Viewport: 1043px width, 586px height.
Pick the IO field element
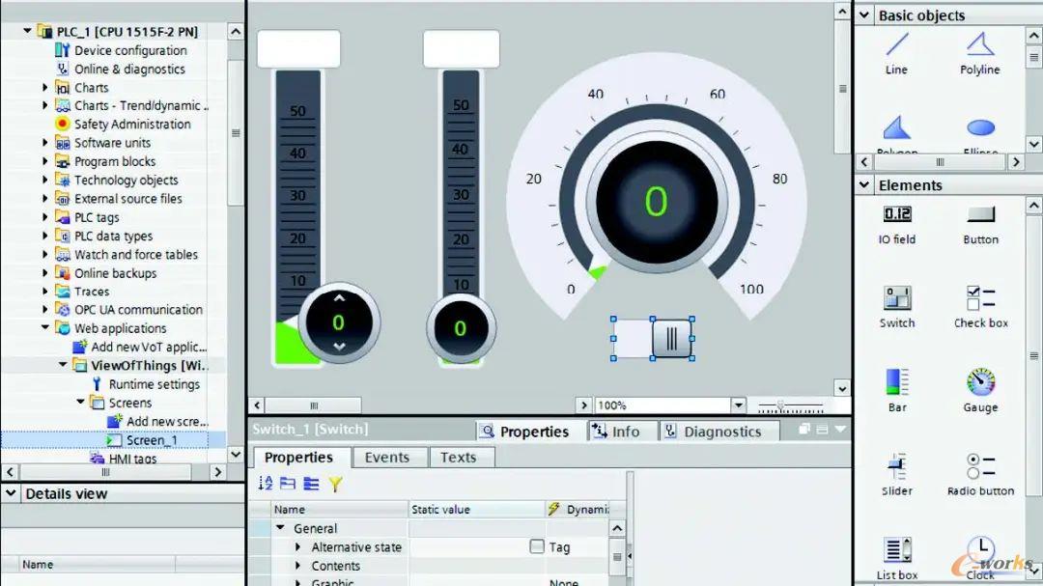pyautogui.click(x=896, y=225)
